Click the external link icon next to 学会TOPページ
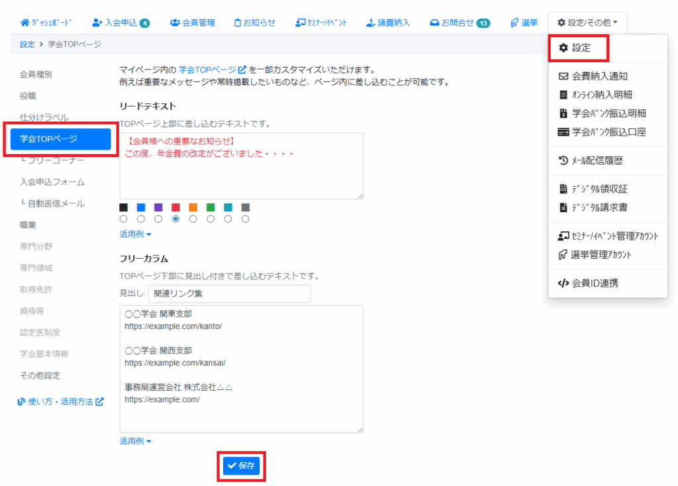678x486 pixels. click(242, 70)
